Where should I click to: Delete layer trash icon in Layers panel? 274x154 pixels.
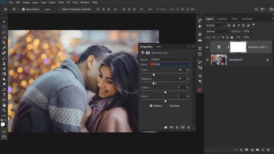pyautogui.click(x=268, y=150)
